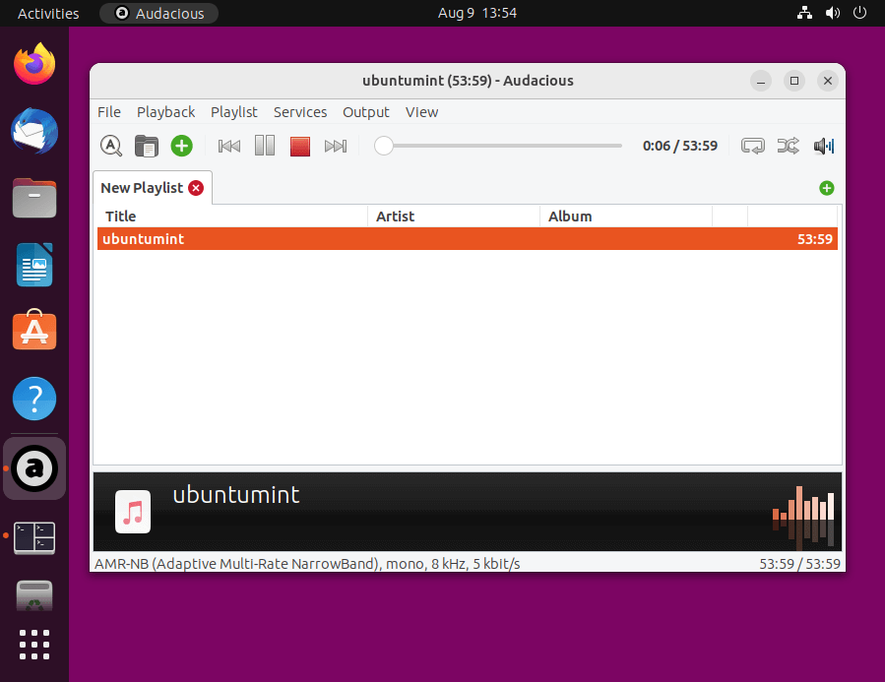Pause playback

pos(265,146)
